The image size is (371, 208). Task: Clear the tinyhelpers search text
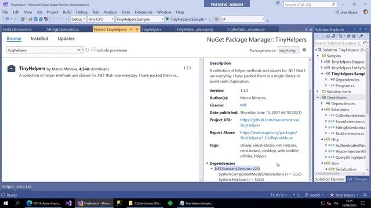coord(79,50)
